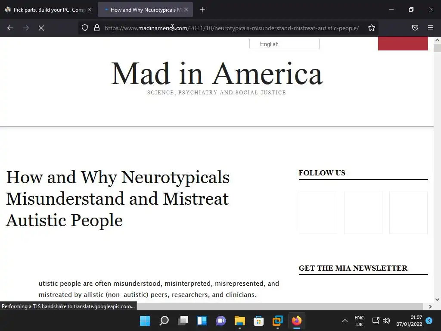The image size is (441, 331).
Task: Click the article headline 'How and Why Neurotypicals'
Action: (118, 198)
